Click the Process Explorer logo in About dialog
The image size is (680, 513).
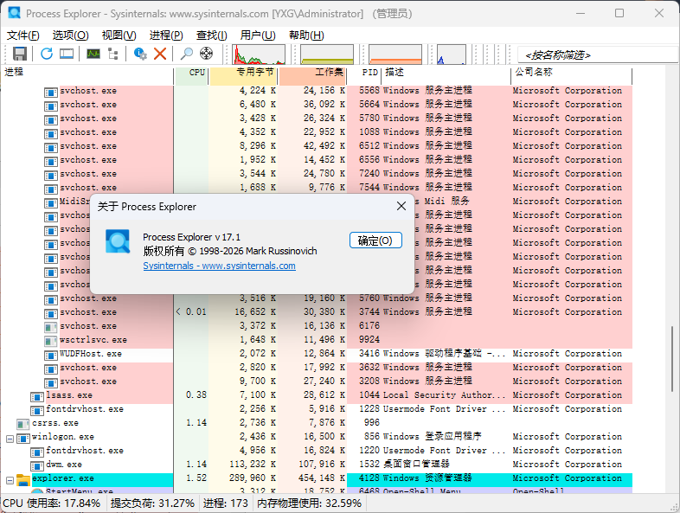pyautogui.click(x=118, y=241)
